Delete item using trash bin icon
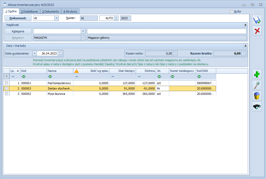The height and width of the screenshot is (179, 266). (x=257, y=96)
